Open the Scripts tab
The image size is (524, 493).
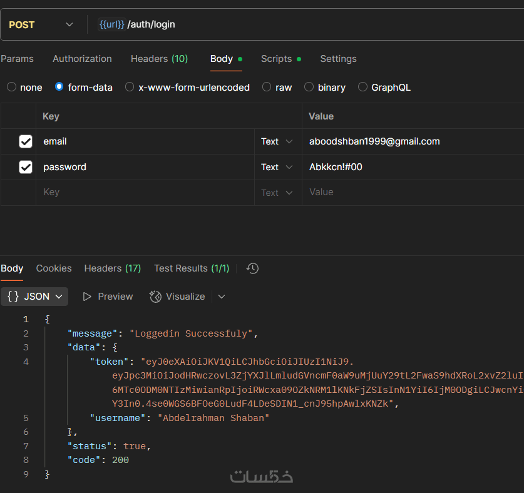point(277,59)
